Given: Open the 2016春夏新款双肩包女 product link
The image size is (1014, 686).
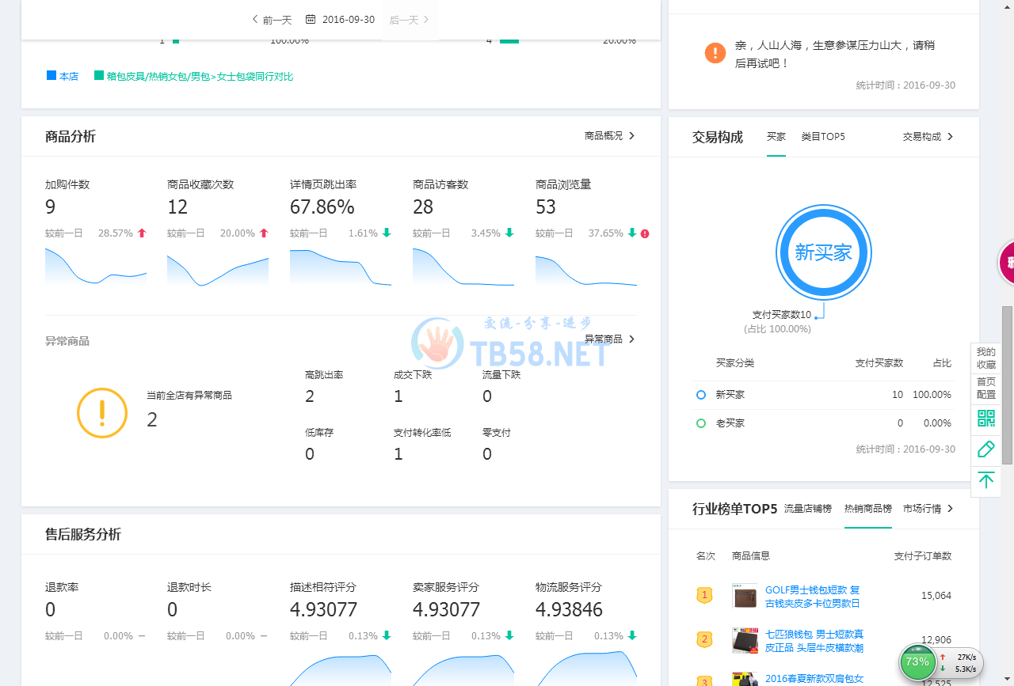Looking at the screenshot, I should tap(814, 679).
